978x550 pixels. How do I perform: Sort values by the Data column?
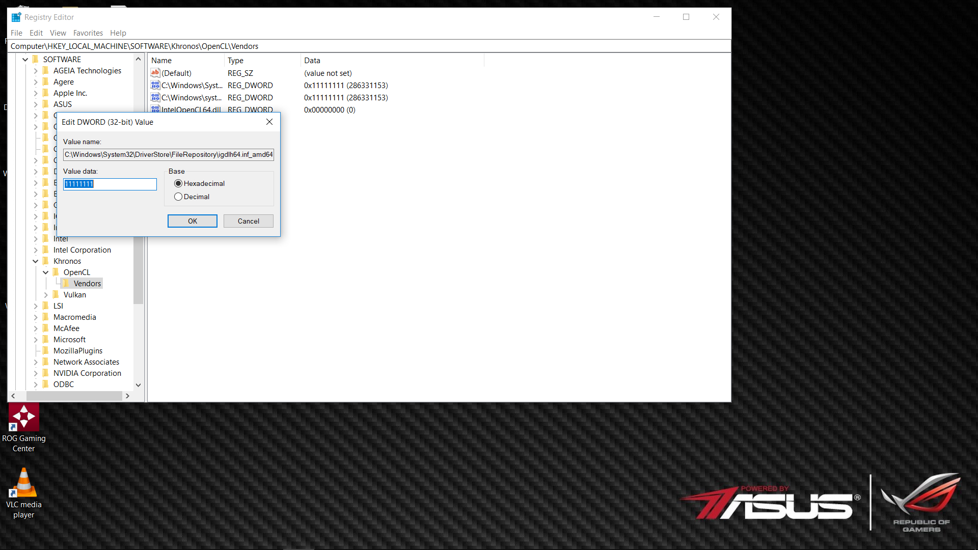click(392, 61)
